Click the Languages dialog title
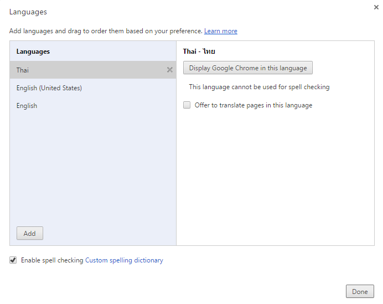This screenshot has width=383, height=304. tap(28, 12)
